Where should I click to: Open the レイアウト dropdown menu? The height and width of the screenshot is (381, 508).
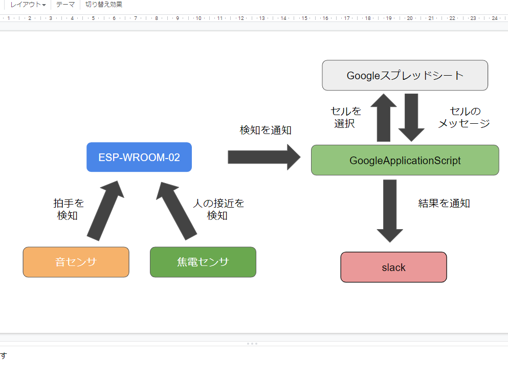[x=28, y=5]
